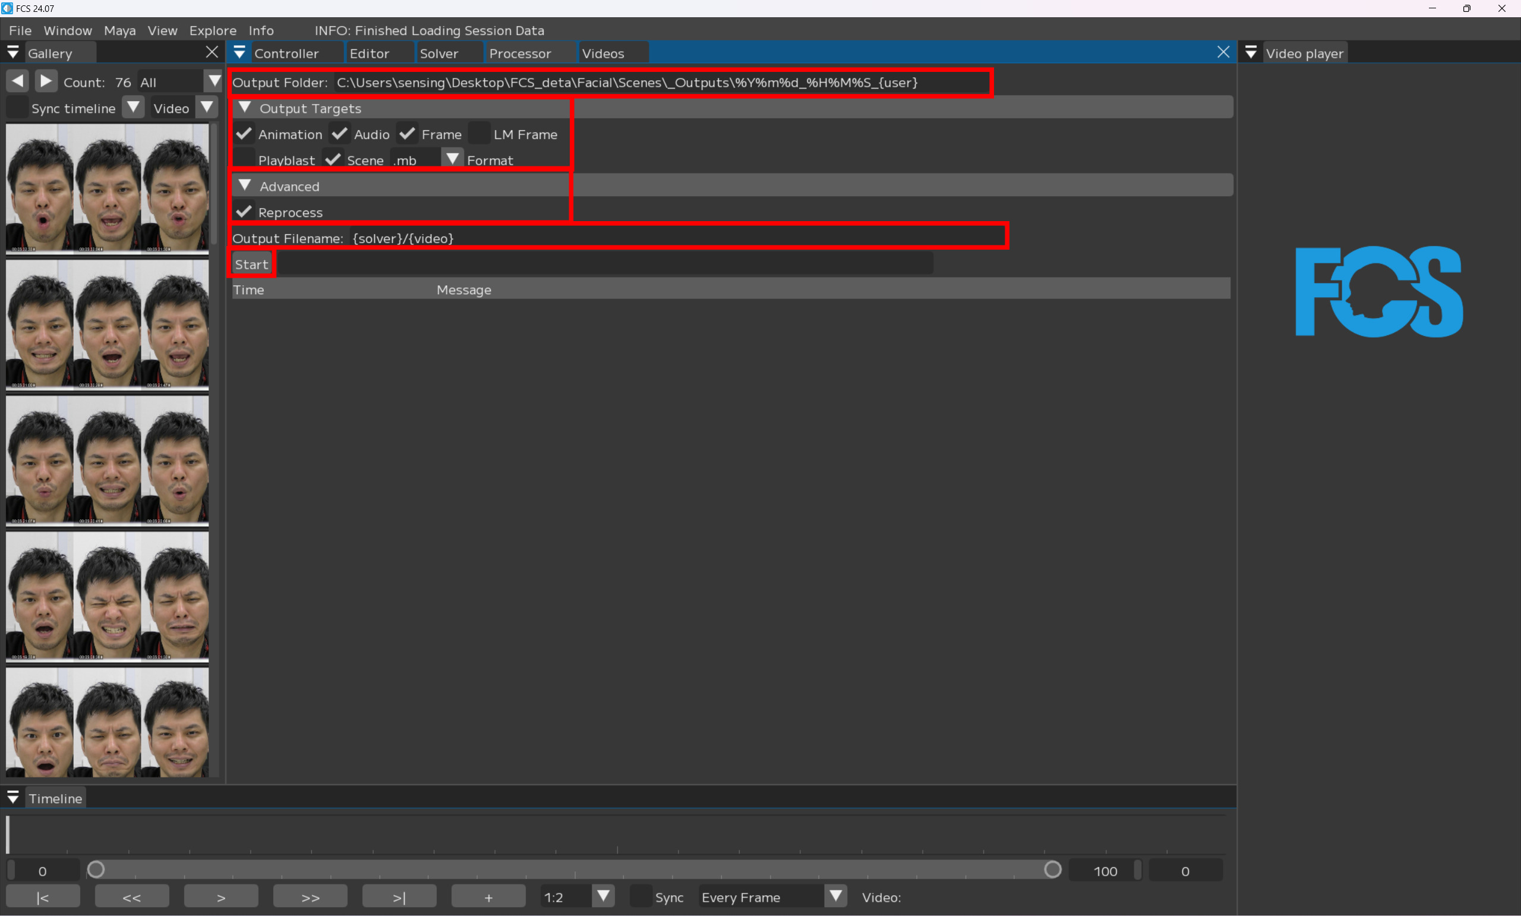Click the Start button

click(252, 264)
